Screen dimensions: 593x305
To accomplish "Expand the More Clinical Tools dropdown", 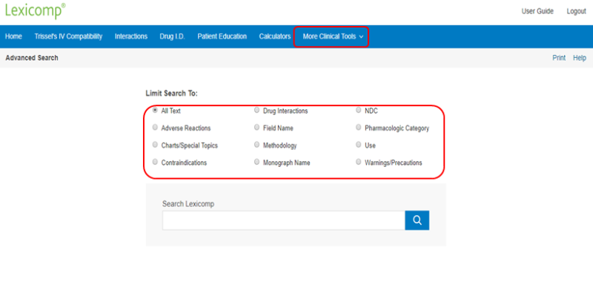I will pyautogui.click(x=333, y=36).
